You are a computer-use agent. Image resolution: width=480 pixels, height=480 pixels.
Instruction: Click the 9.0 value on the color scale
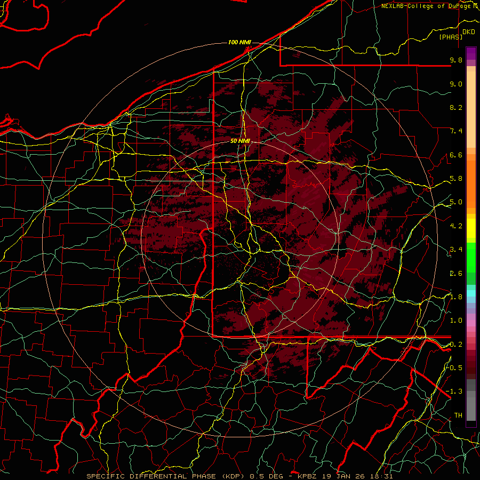456,84
